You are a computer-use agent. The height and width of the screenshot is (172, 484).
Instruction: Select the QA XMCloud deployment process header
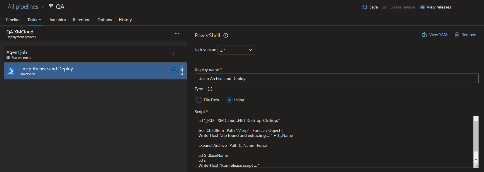click(x=94, y=34)
